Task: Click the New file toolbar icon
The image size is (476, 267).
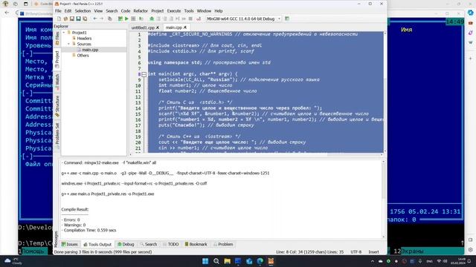Action: tap(59, 19)
